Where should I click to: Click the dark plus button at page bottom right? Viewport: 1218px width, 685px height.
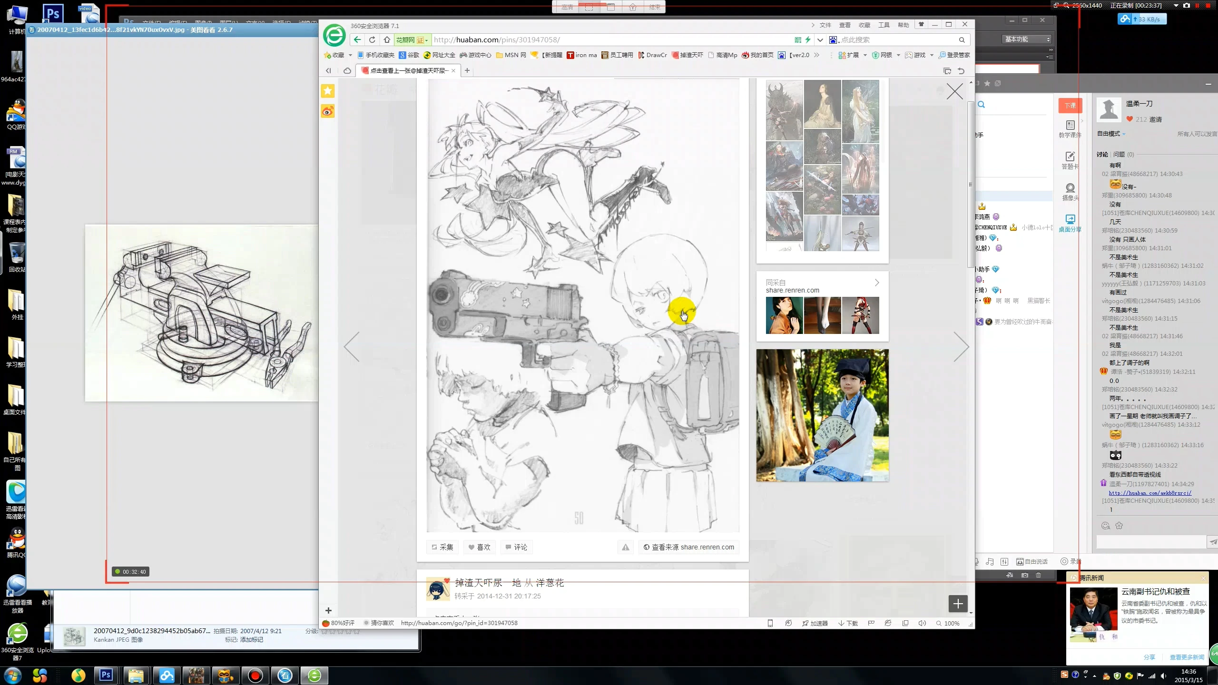coord(958,604)
